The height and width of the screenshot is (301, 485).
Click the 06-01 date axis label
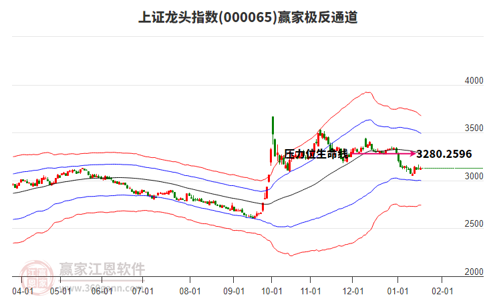(x=102, y=292)
